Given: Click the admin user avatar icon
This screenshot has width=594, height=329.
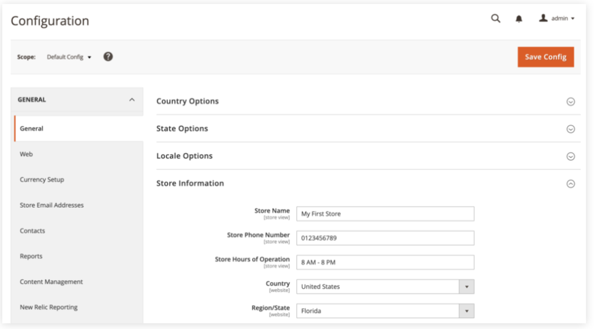Looking at the screenshot, I should pos(543,18).
